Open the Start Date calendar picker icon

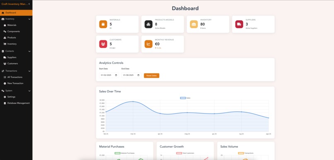click(x=116, y=75)
